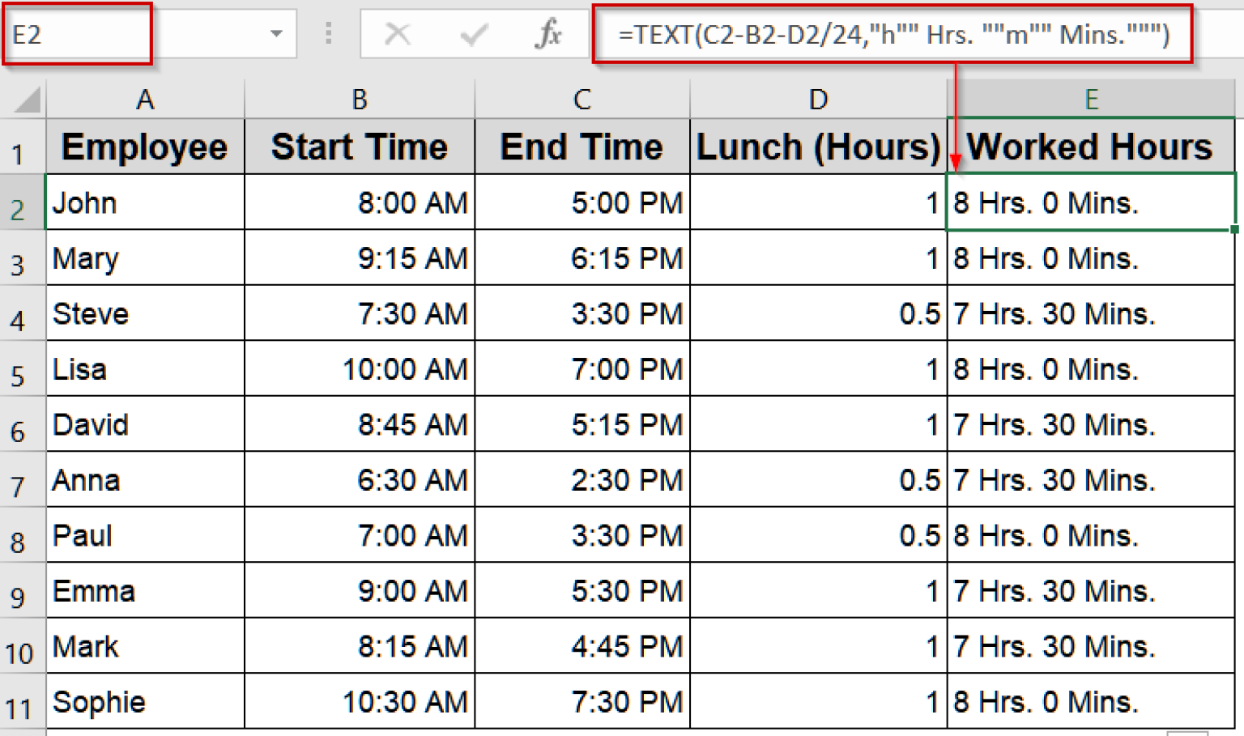This screenshot has width=1244, height=736.
Task: Open the Name Box dropdown arrow
Action: coord(276,34)
